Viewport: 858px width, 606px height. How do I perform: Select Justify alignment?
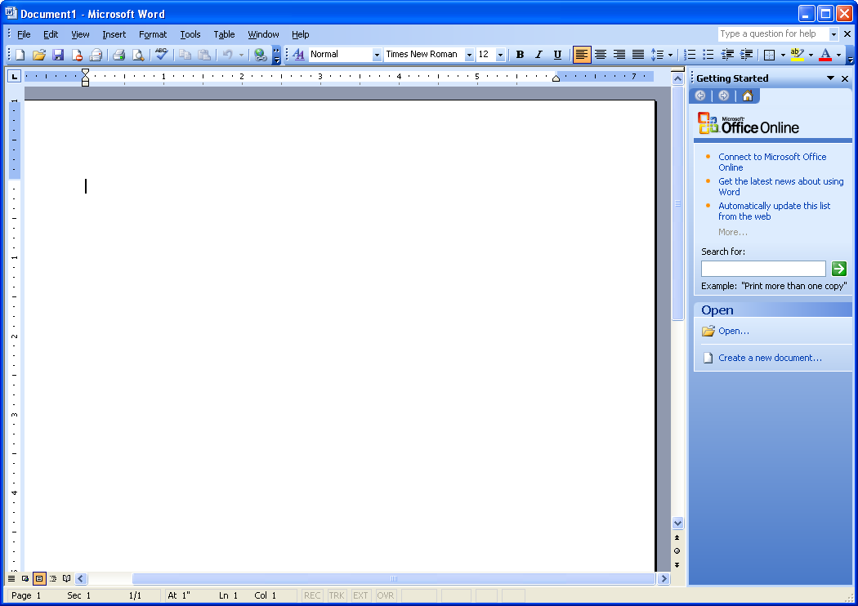pyautogui.click(x=638, y=55)
